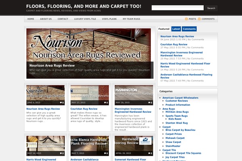
Task: Select Customer Reviews category
Action: (177, 101)
